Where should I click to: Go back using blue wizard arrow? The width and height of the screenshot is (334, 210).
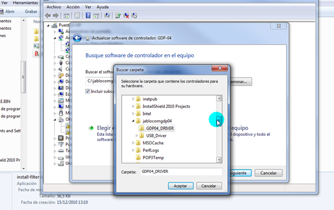point(77,38)
